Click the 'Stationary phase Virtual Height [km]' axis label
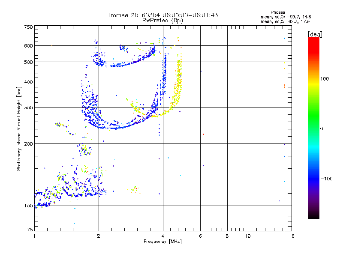The width and height of the screenshot is (343, 257). point(19,128)
